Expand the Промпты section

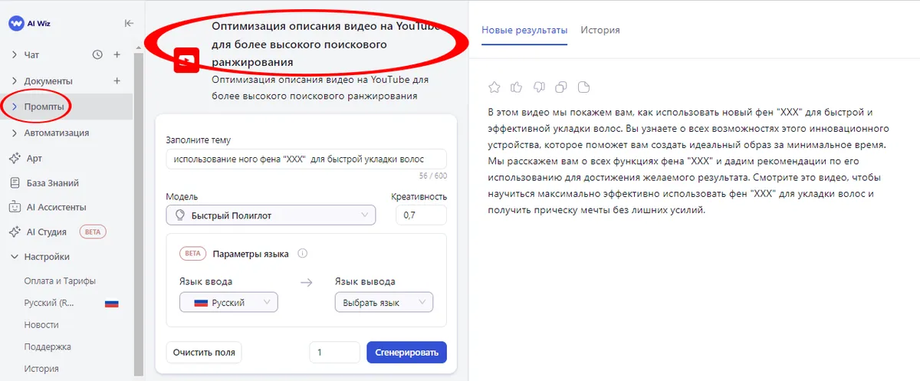pos(15,107)
